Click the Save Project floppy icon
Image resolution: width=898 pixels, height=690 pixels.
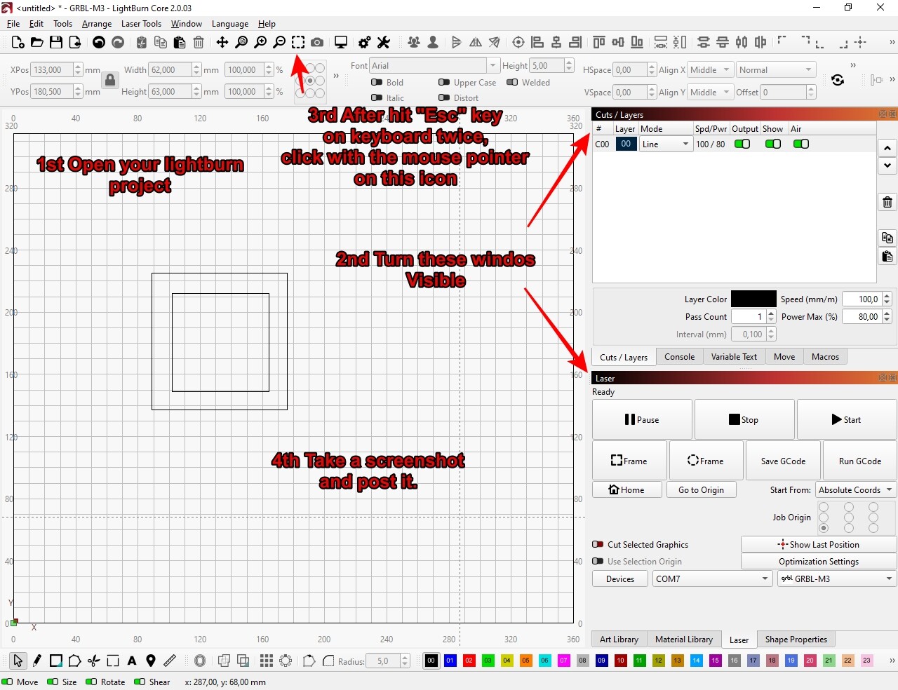[x=56, y=42]
